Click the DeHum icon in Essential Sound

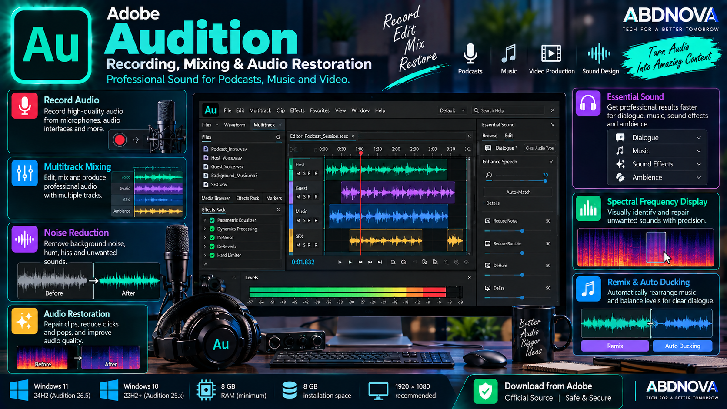487,265
